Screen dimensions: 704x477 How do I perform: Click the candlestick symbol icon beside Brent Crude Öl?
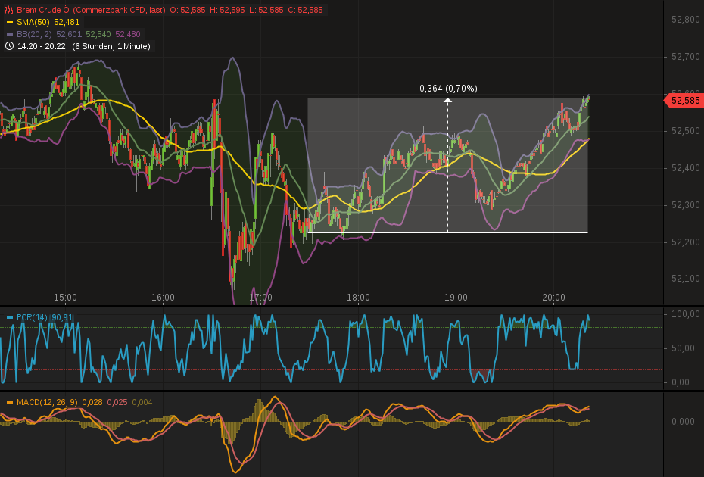pyautogui.click(x=9, y=10)
